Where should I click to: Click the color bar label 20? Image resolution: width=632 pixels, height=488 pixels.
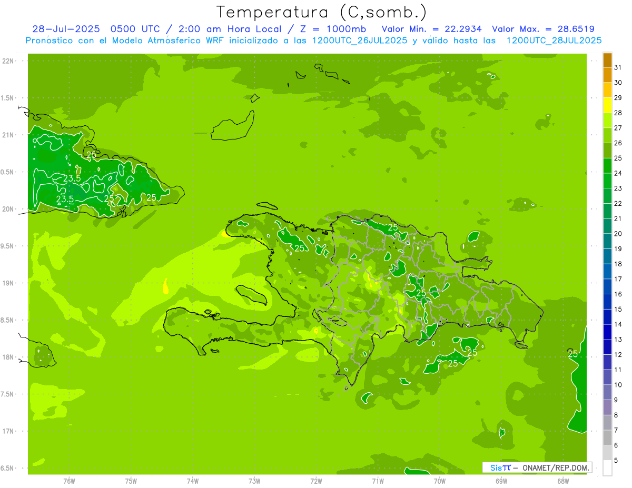[618, 234]
